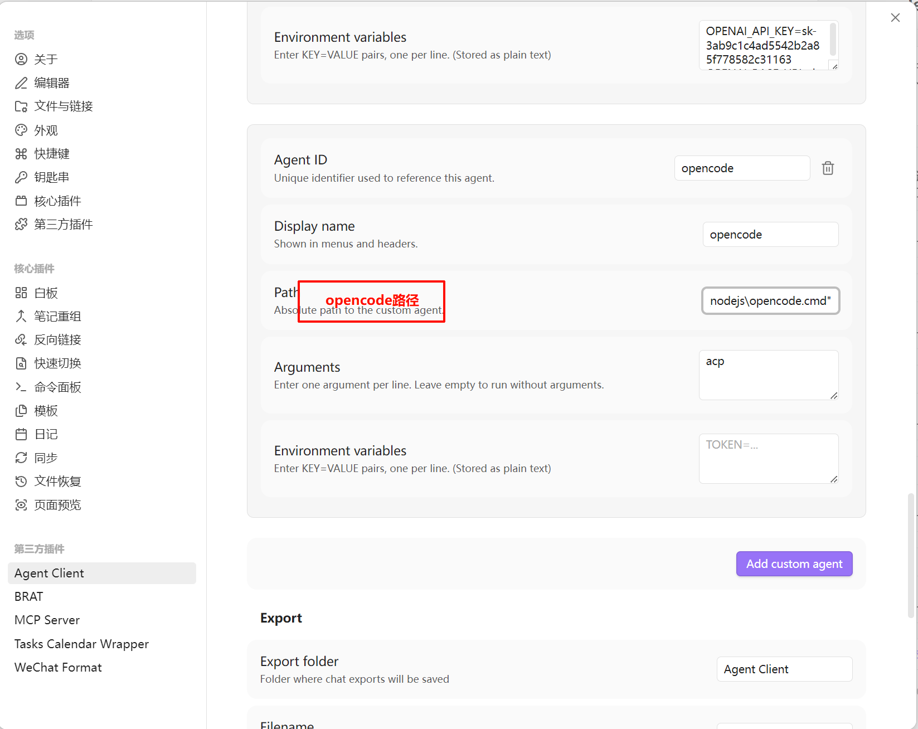Click the 外观 palette icon

click(21, 130)
